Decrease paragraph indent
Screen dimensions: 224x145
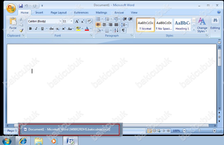tap(125, 19)
